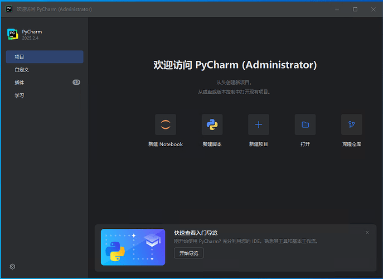Click the 打开 folder icon
The width and height of the screenshot is (383, 279).
click(305, 124)
